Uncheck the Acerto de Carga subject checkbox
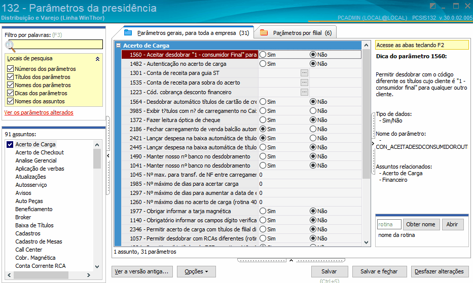The width and height of the screenshot is (473, 283). (10, 144)
